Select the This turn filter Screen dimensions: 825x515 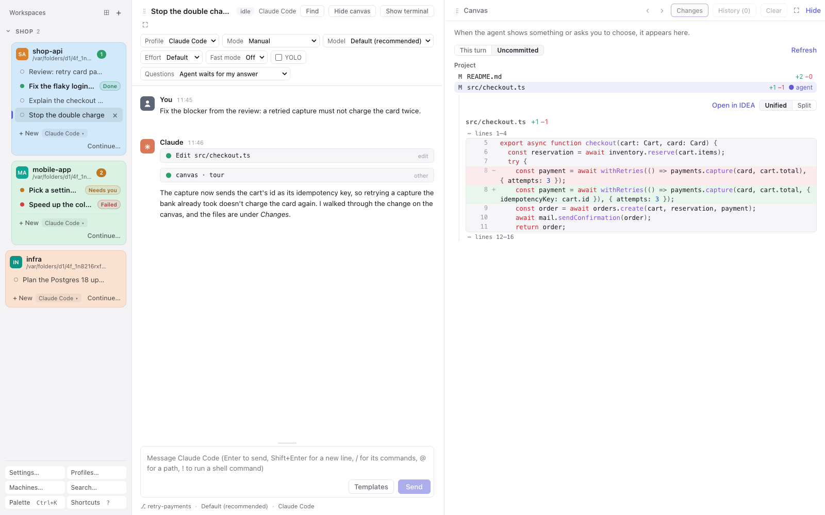(473, 50)
